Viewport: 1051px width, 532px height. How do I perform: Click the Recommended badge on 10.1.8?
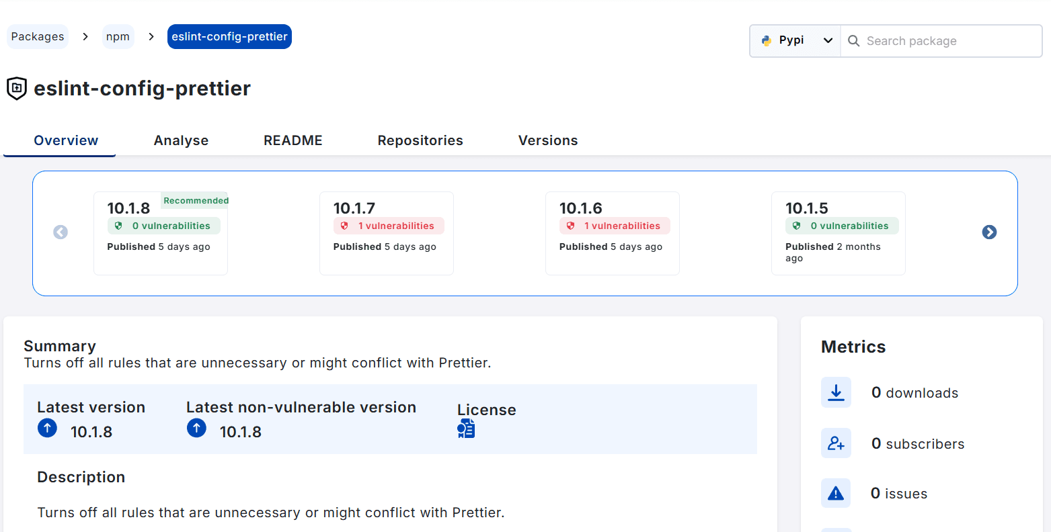click(196, 200)
